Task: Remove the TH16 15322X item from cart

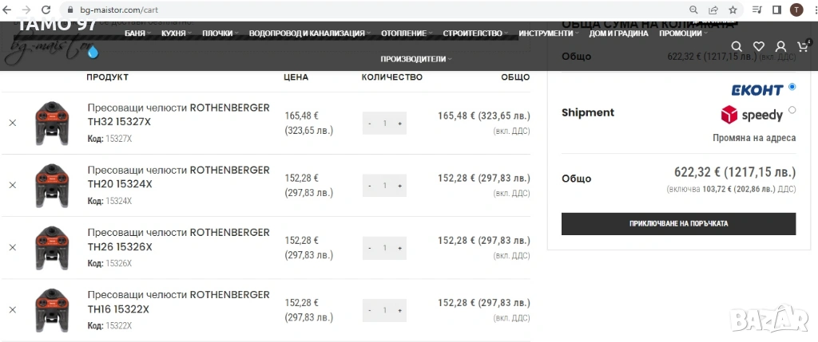Action: [12, 309]
